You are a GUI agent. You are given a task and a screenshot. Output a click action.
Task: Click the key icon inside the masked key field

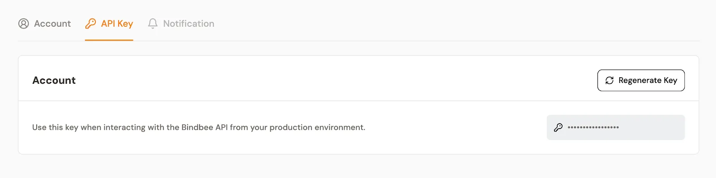(558, 128)
